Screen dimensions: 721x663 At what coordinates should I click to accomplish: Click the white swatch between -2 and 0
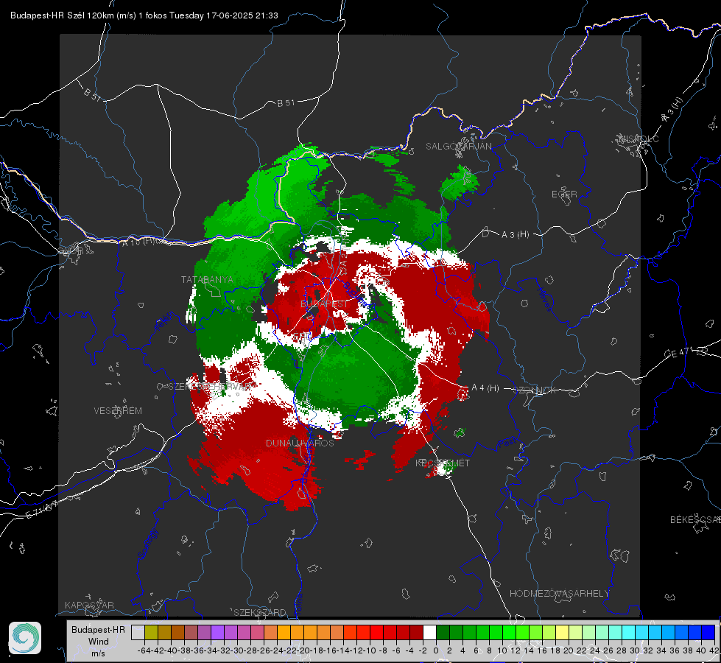pyautogui.click(x=429, y=632)
